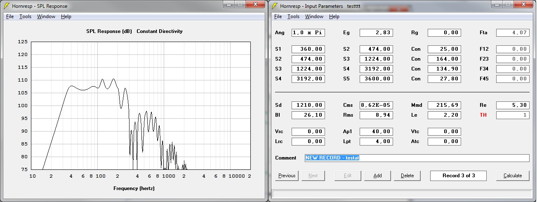537x202 pixels.
Task: Click the greyed Edit button
Action: (348, 176)
